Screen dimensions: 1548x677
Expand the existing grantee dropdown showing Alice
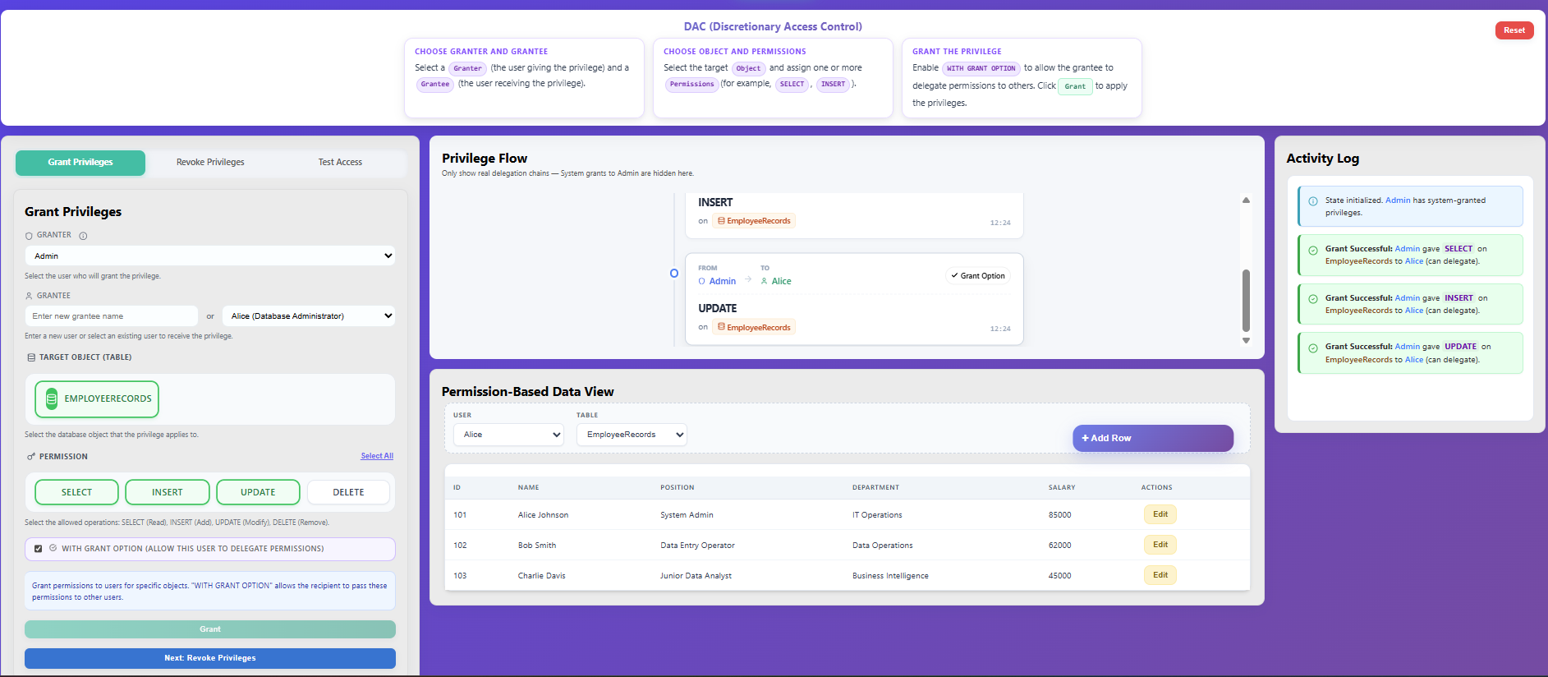(308, 316)
